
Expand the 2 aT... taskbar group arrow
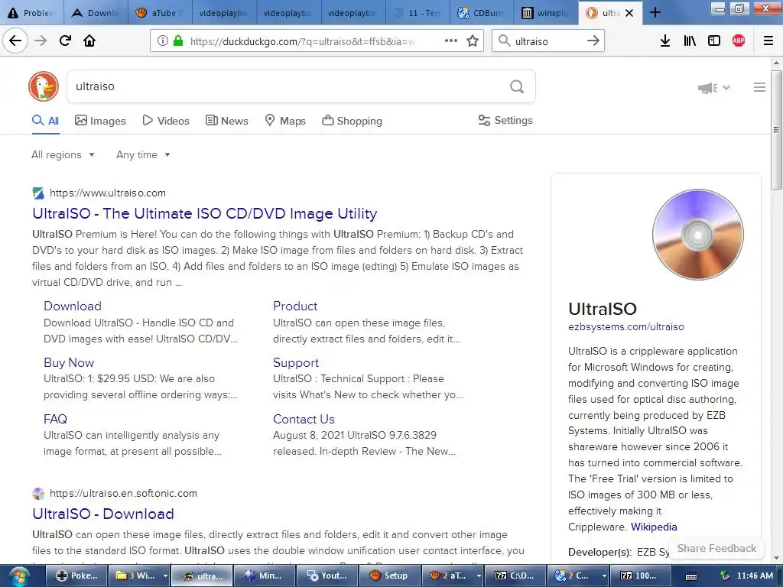(x=479, y=576)
